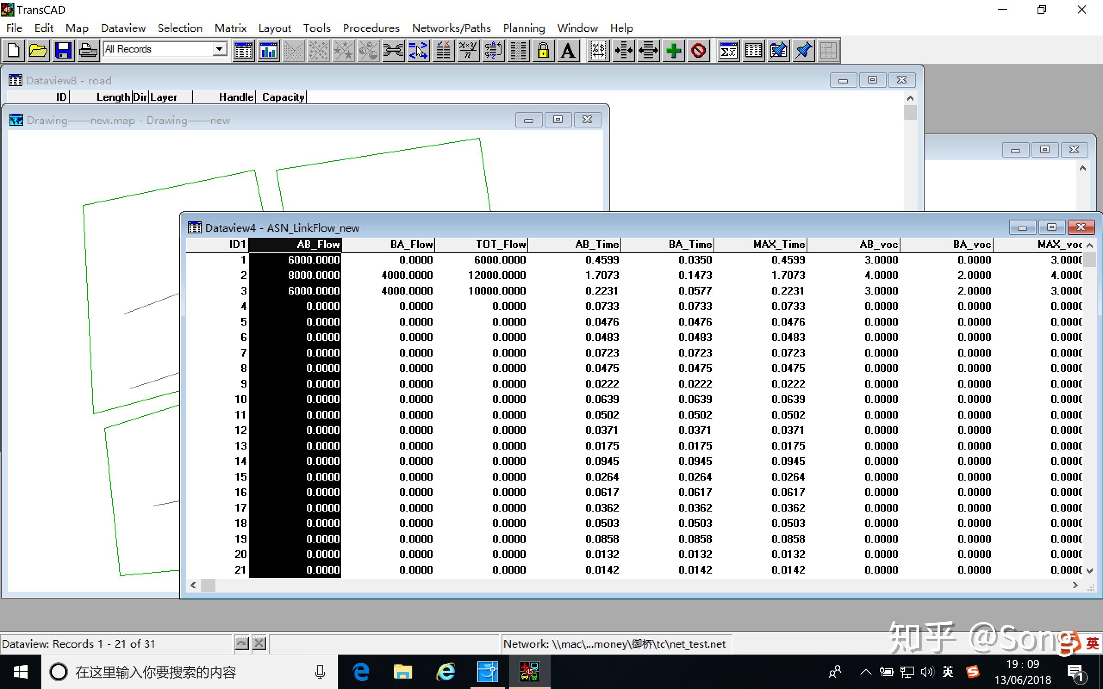This screenshot has width=1103, height=689.
Task: Click the green plus Add Records icon
Action: point(674,50)
